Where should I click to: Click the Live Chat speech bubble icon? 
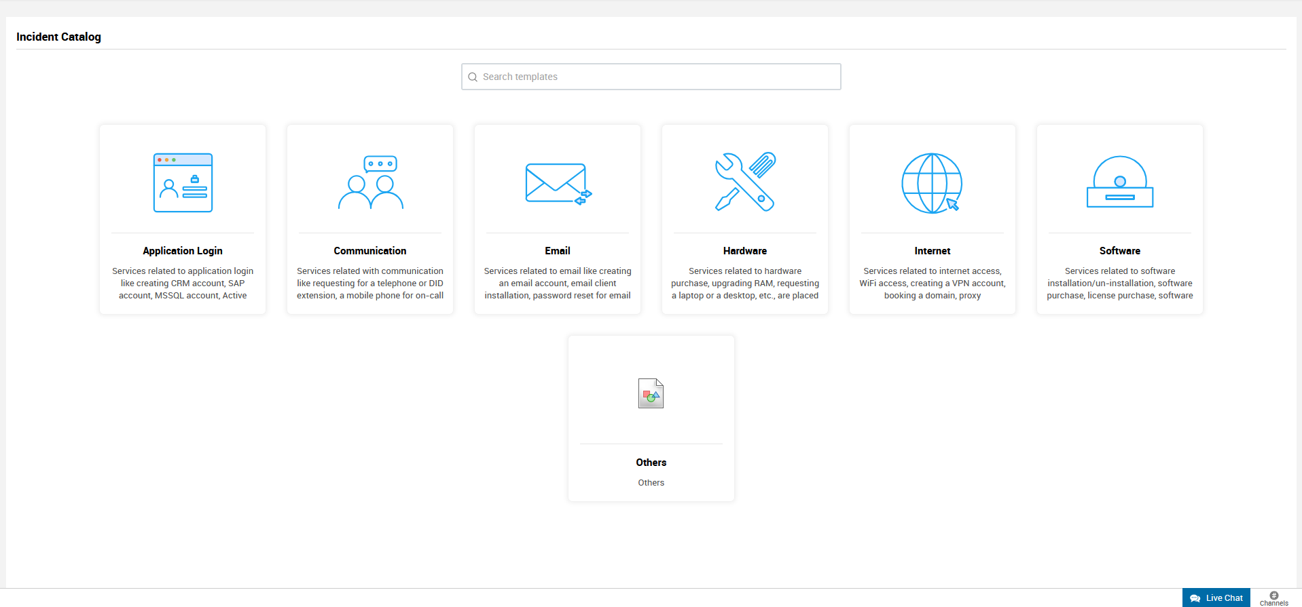click(x=1195, y=598)
